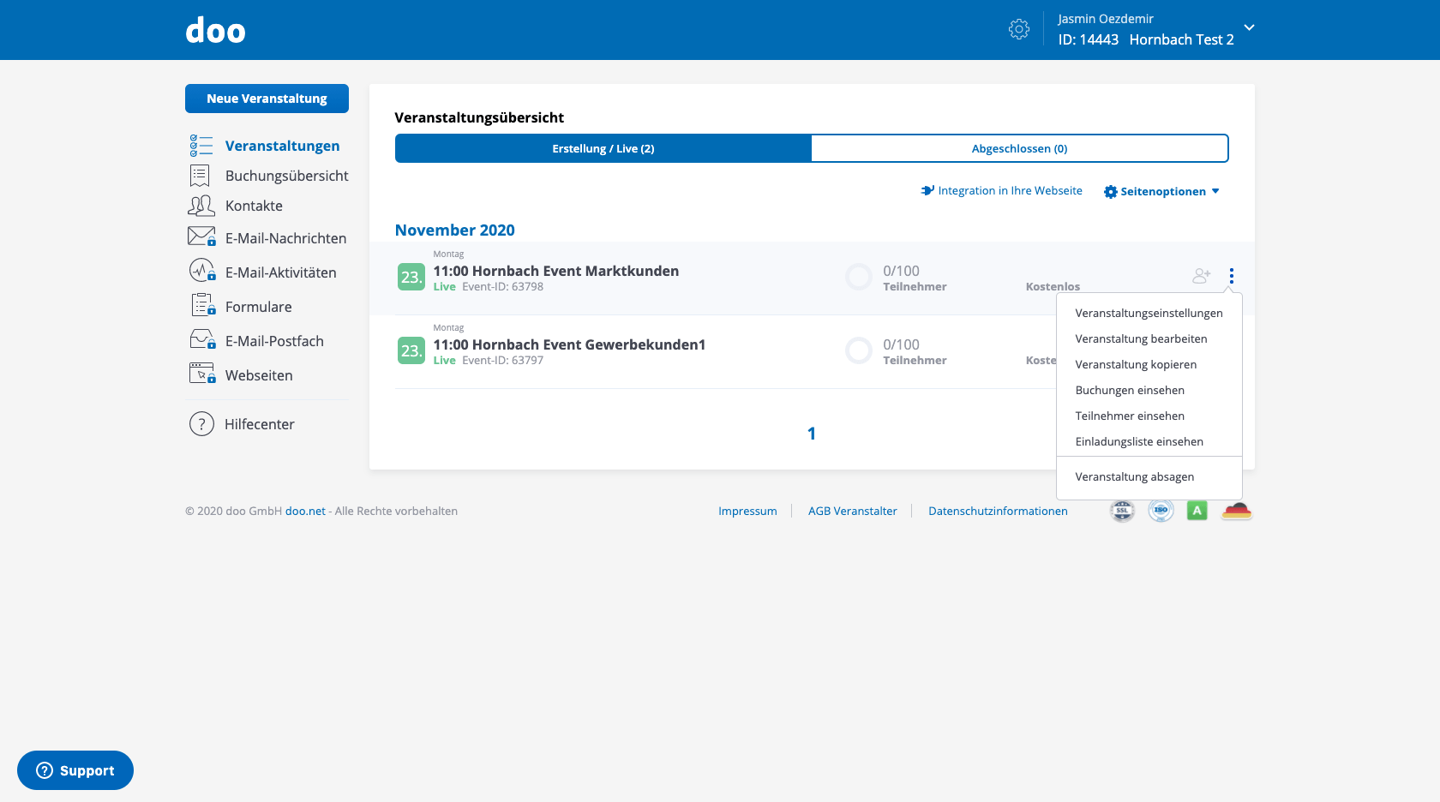Image resolution: width=1440 pixels, height=802 pixels.
Task: Toggle the three-dot menu for Marktkunden
Action: click(1231, 276)
